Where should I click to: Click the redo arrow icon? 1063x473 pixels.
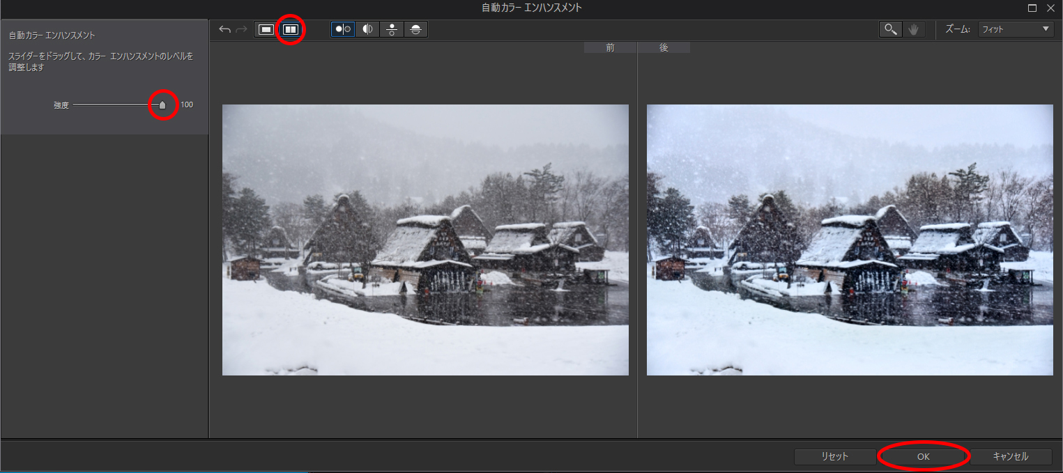point(241,29)
